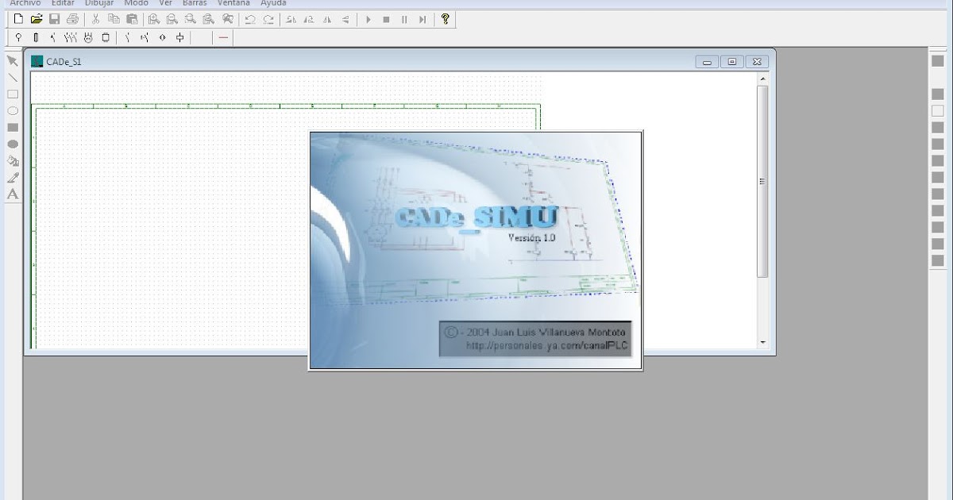
Task: Stop the simulation using the square button
Action: click(387, 19)
